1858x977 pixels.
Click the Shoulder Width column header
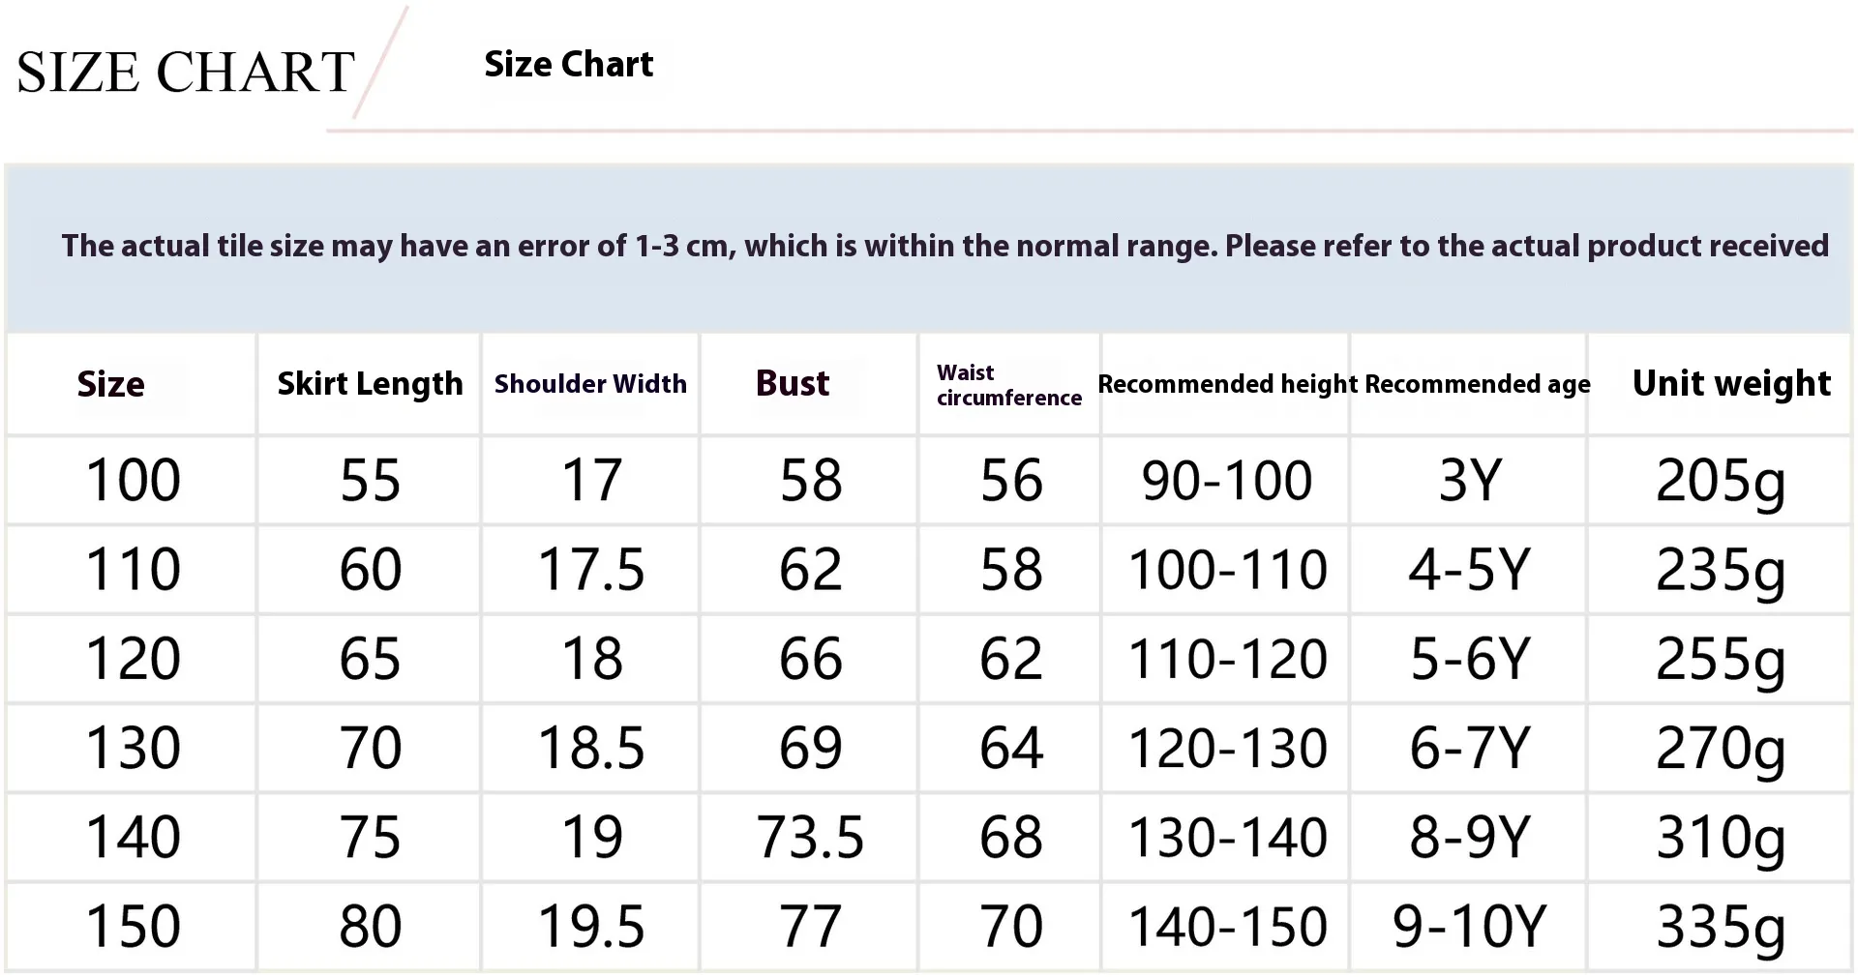pyautogui.click(x=590, y=384)
